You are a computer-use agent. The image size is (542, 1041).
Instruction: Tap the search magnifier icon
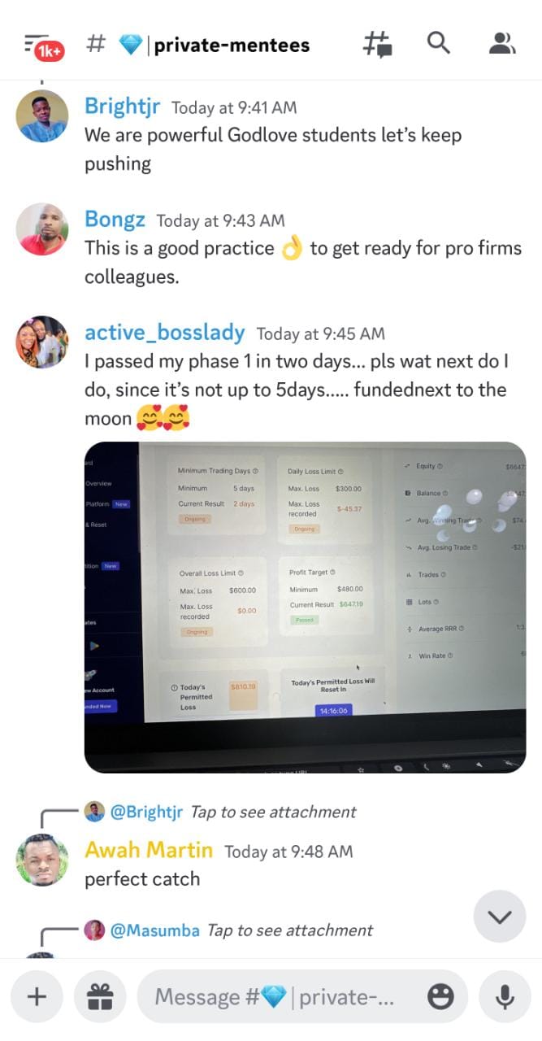click(439, 43)
